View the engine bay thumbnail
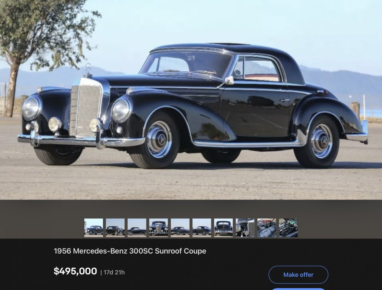 (288, 228)
